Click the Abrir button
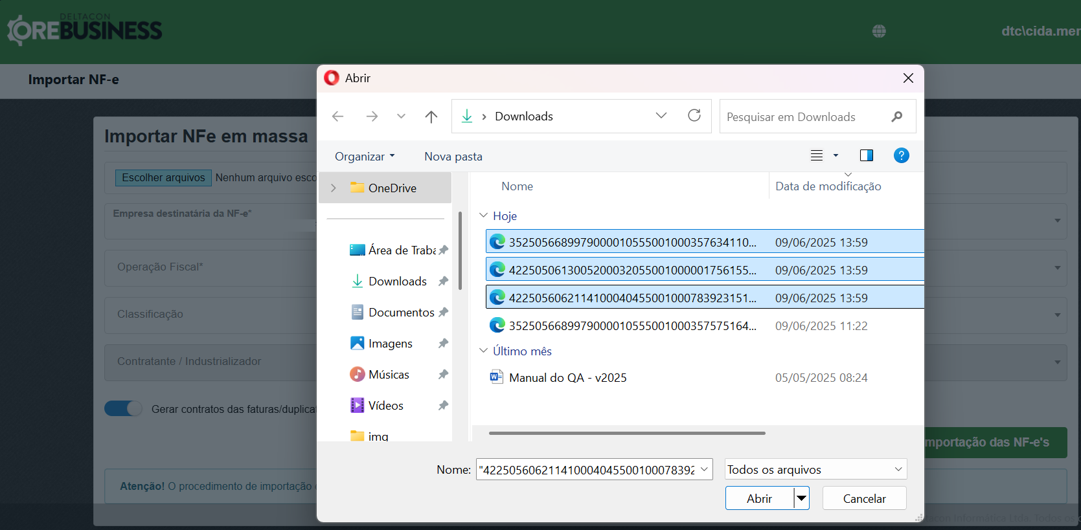Screen dimensions: 1081x530 [759, 498]
